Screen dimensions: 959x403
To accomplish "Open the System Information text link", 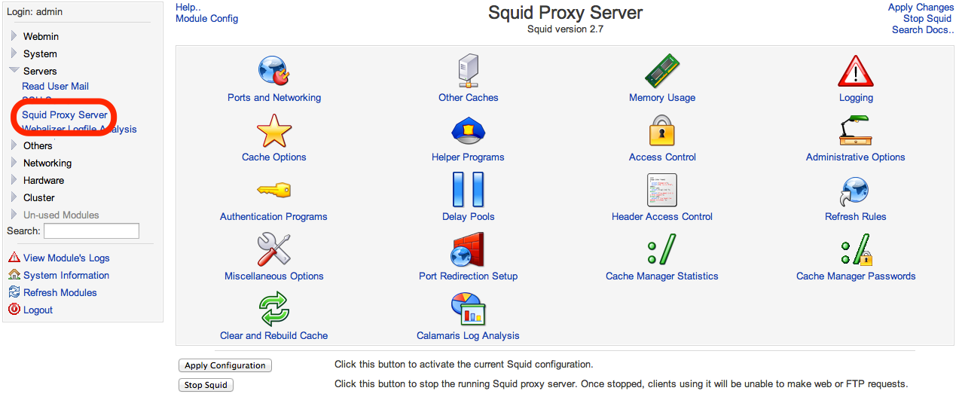I will [x=66, y=275].
